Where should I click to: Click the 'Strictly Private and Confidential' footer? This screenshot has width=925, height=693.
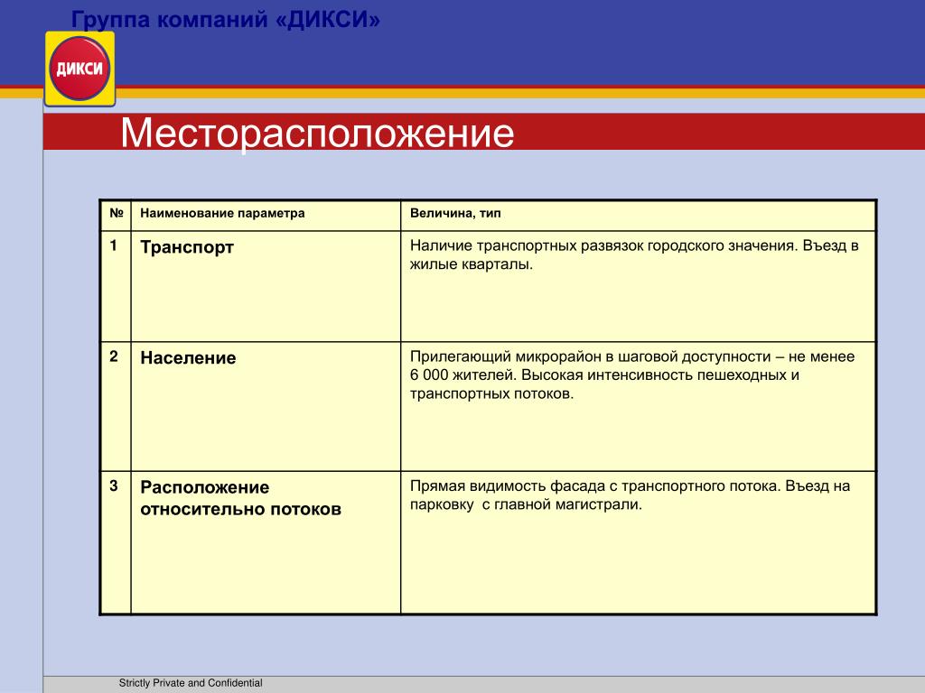(x=191, y=683)
